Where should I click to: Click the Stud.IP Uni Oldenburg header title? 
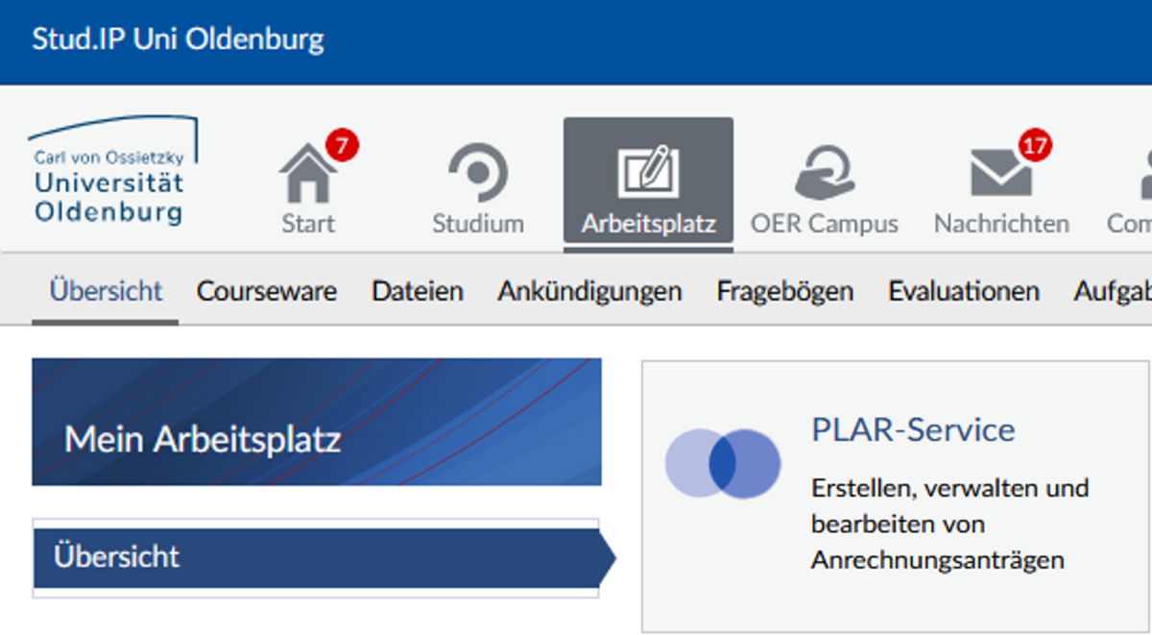(x=178, y=40)
